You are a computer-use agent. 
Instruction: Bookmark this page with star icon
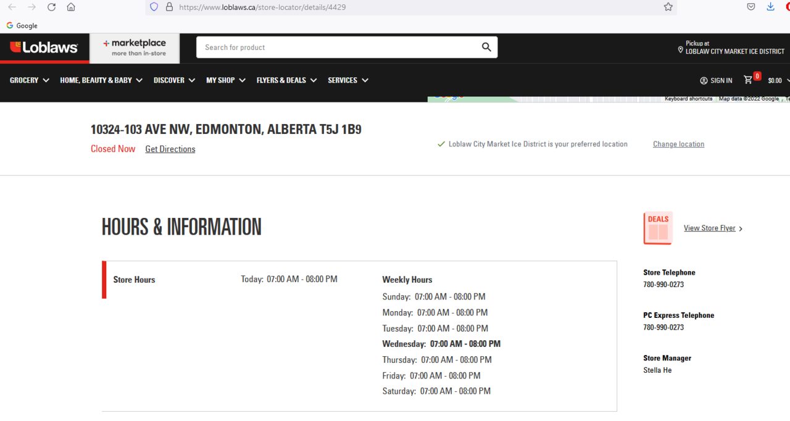[668, 7]
